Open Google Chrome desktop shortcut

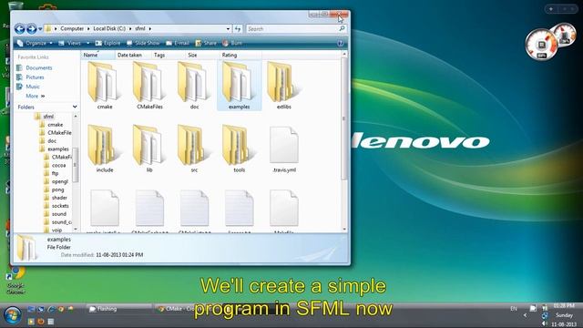15,281
